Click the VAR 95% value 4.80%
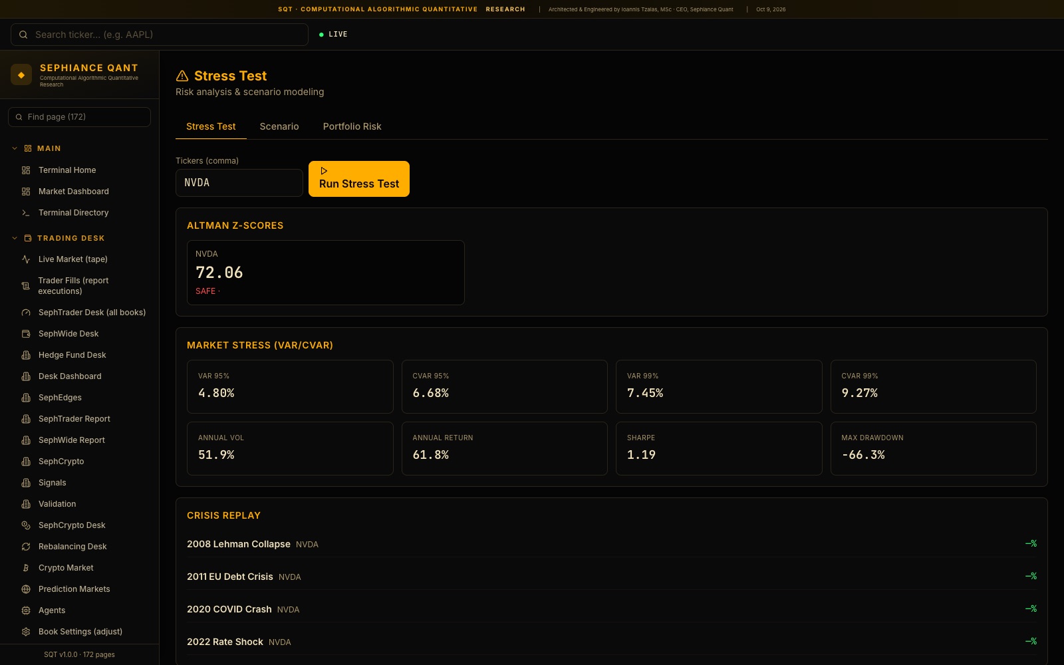Screen dimensions: 1064x665 (216, 393)
